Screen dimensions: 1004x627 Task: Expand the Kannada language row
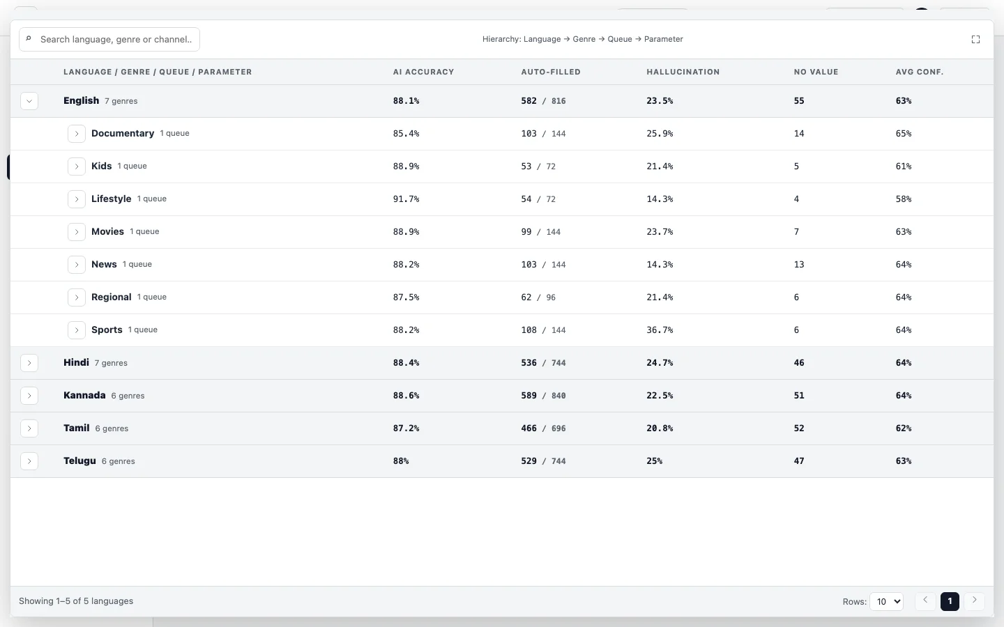tap(29, 396)
